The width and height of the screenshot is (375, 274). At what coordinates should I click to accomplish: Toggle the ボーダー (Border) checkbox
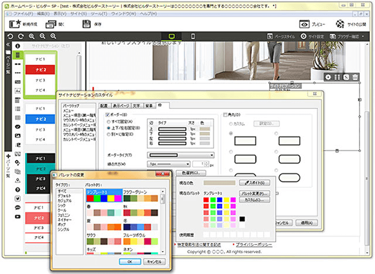coord(108,114)
